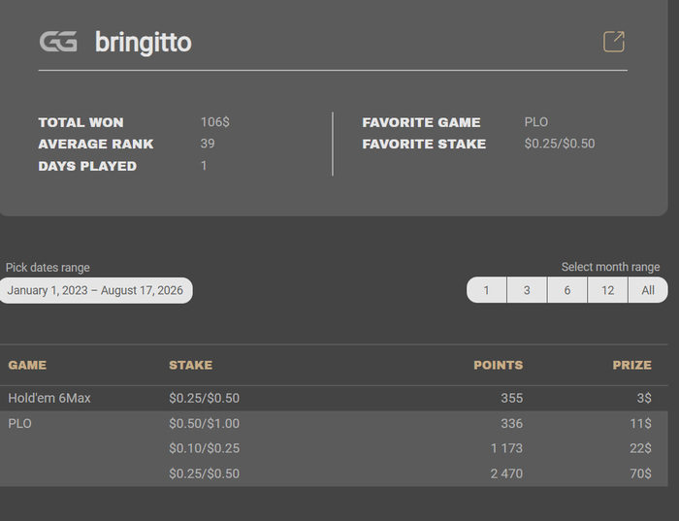The image size is (679, 521).
Task: Click the GG logo icon
Action: (58, 42)
